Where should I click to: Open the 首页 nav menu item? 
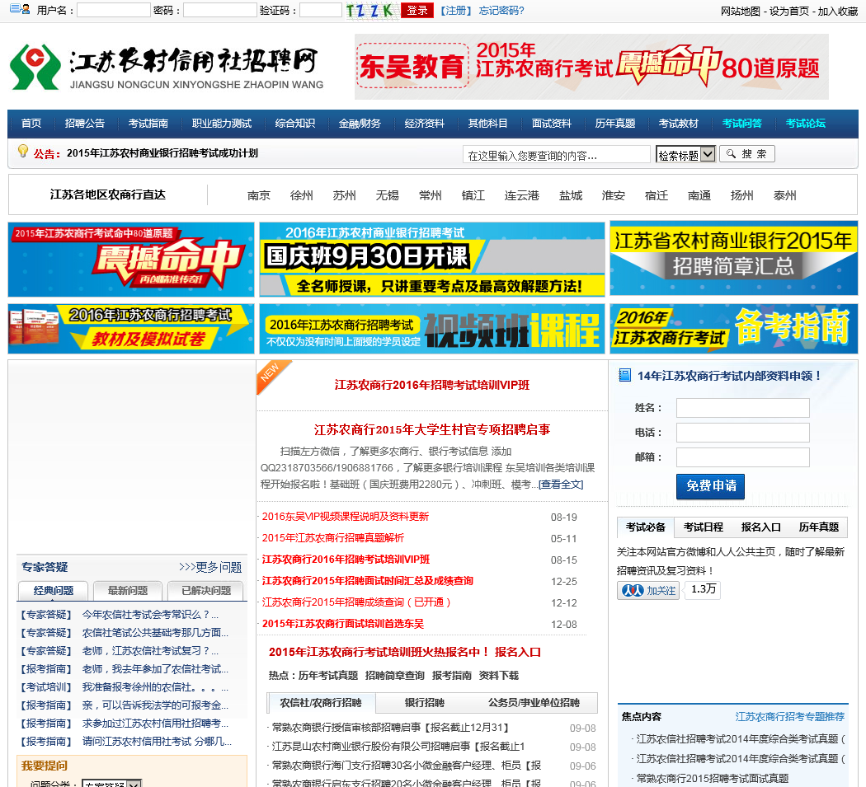31,123
